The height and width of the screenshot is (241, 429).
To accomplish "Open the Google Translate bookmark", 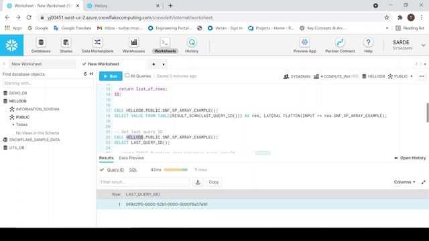I will (x=72, y=28).
